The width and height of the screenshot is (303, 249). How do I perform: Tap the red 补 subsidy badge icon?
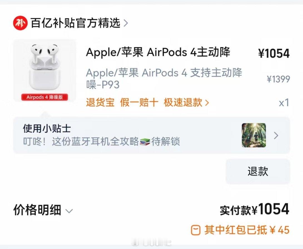(20, 23)
